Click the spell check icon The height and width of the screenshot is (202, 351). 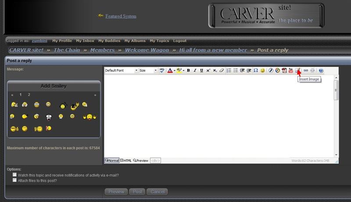coord(162,70)
